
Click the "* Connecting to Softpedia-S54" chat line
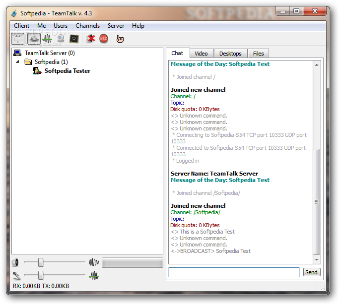point(239,138)
